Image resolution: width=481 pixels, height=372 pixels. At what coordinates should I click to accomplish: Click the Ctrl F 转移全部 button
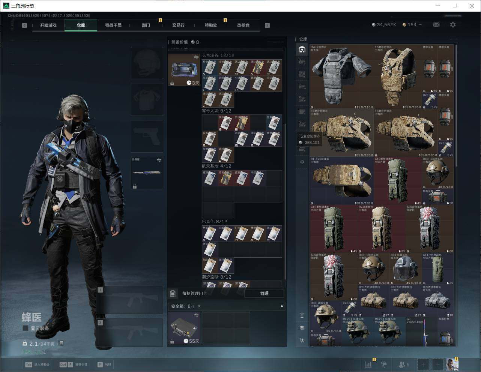73,364
